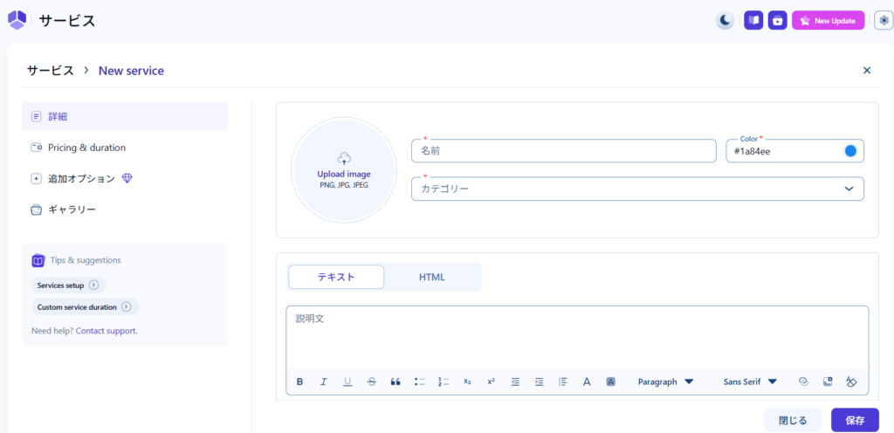894x433 pixels.
Task: Clear formatting with the eraser icon
Action: click(x=852, y=381)
